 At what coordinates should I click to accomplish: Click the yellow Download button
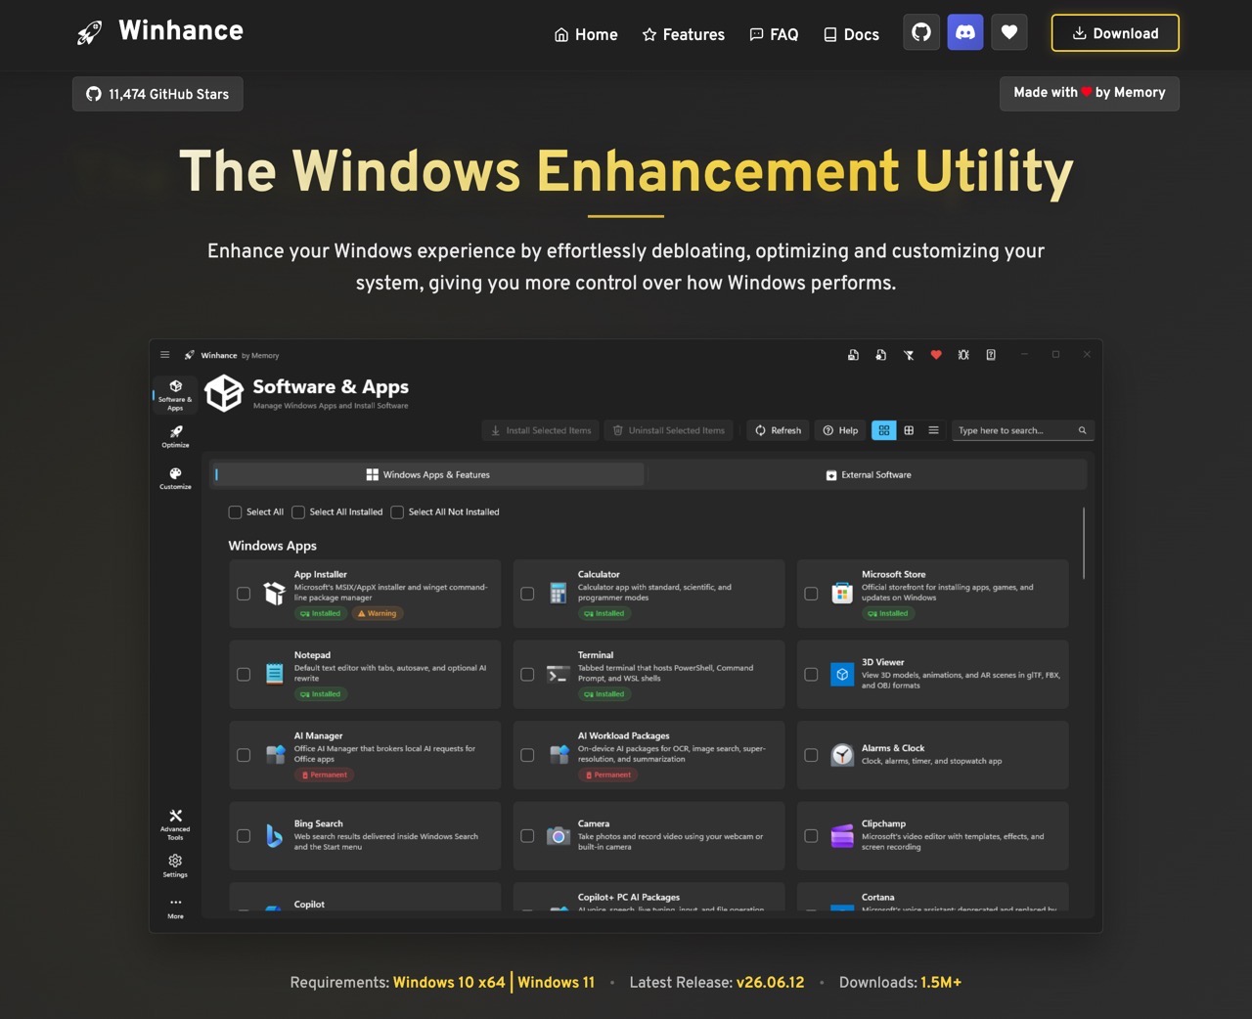tap(1115, 33)
